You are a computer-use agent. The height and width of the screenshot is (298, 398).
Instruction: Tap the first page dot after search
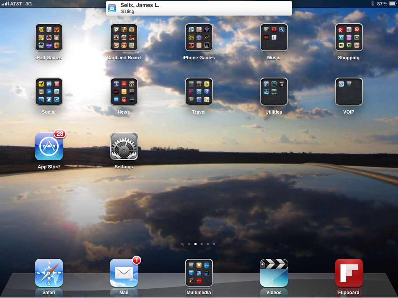point(189,244)
